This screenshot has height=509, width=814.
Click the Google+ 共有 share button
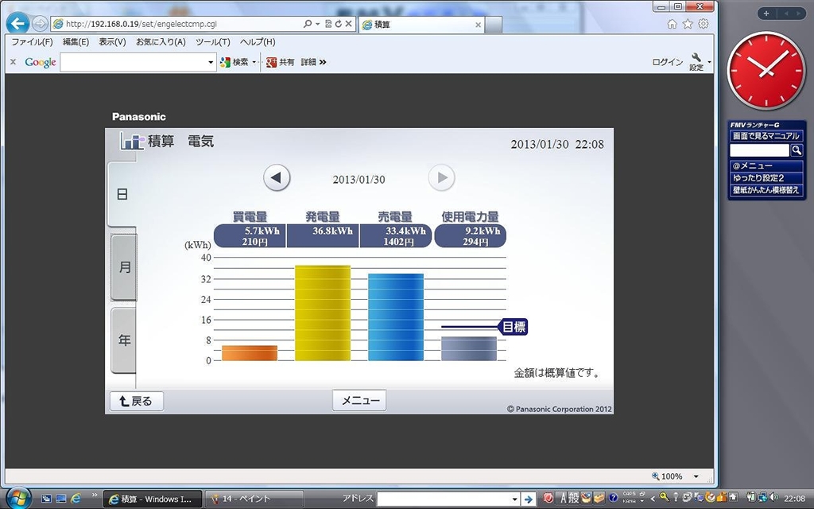[281, 62]
